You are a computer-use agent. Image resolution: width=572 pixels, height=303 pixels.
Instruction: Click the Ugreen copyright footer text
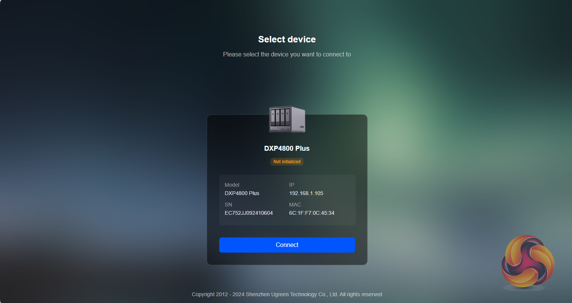[287, 295]
